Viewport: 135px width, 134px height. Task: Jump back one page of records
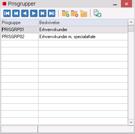point(16,13)
